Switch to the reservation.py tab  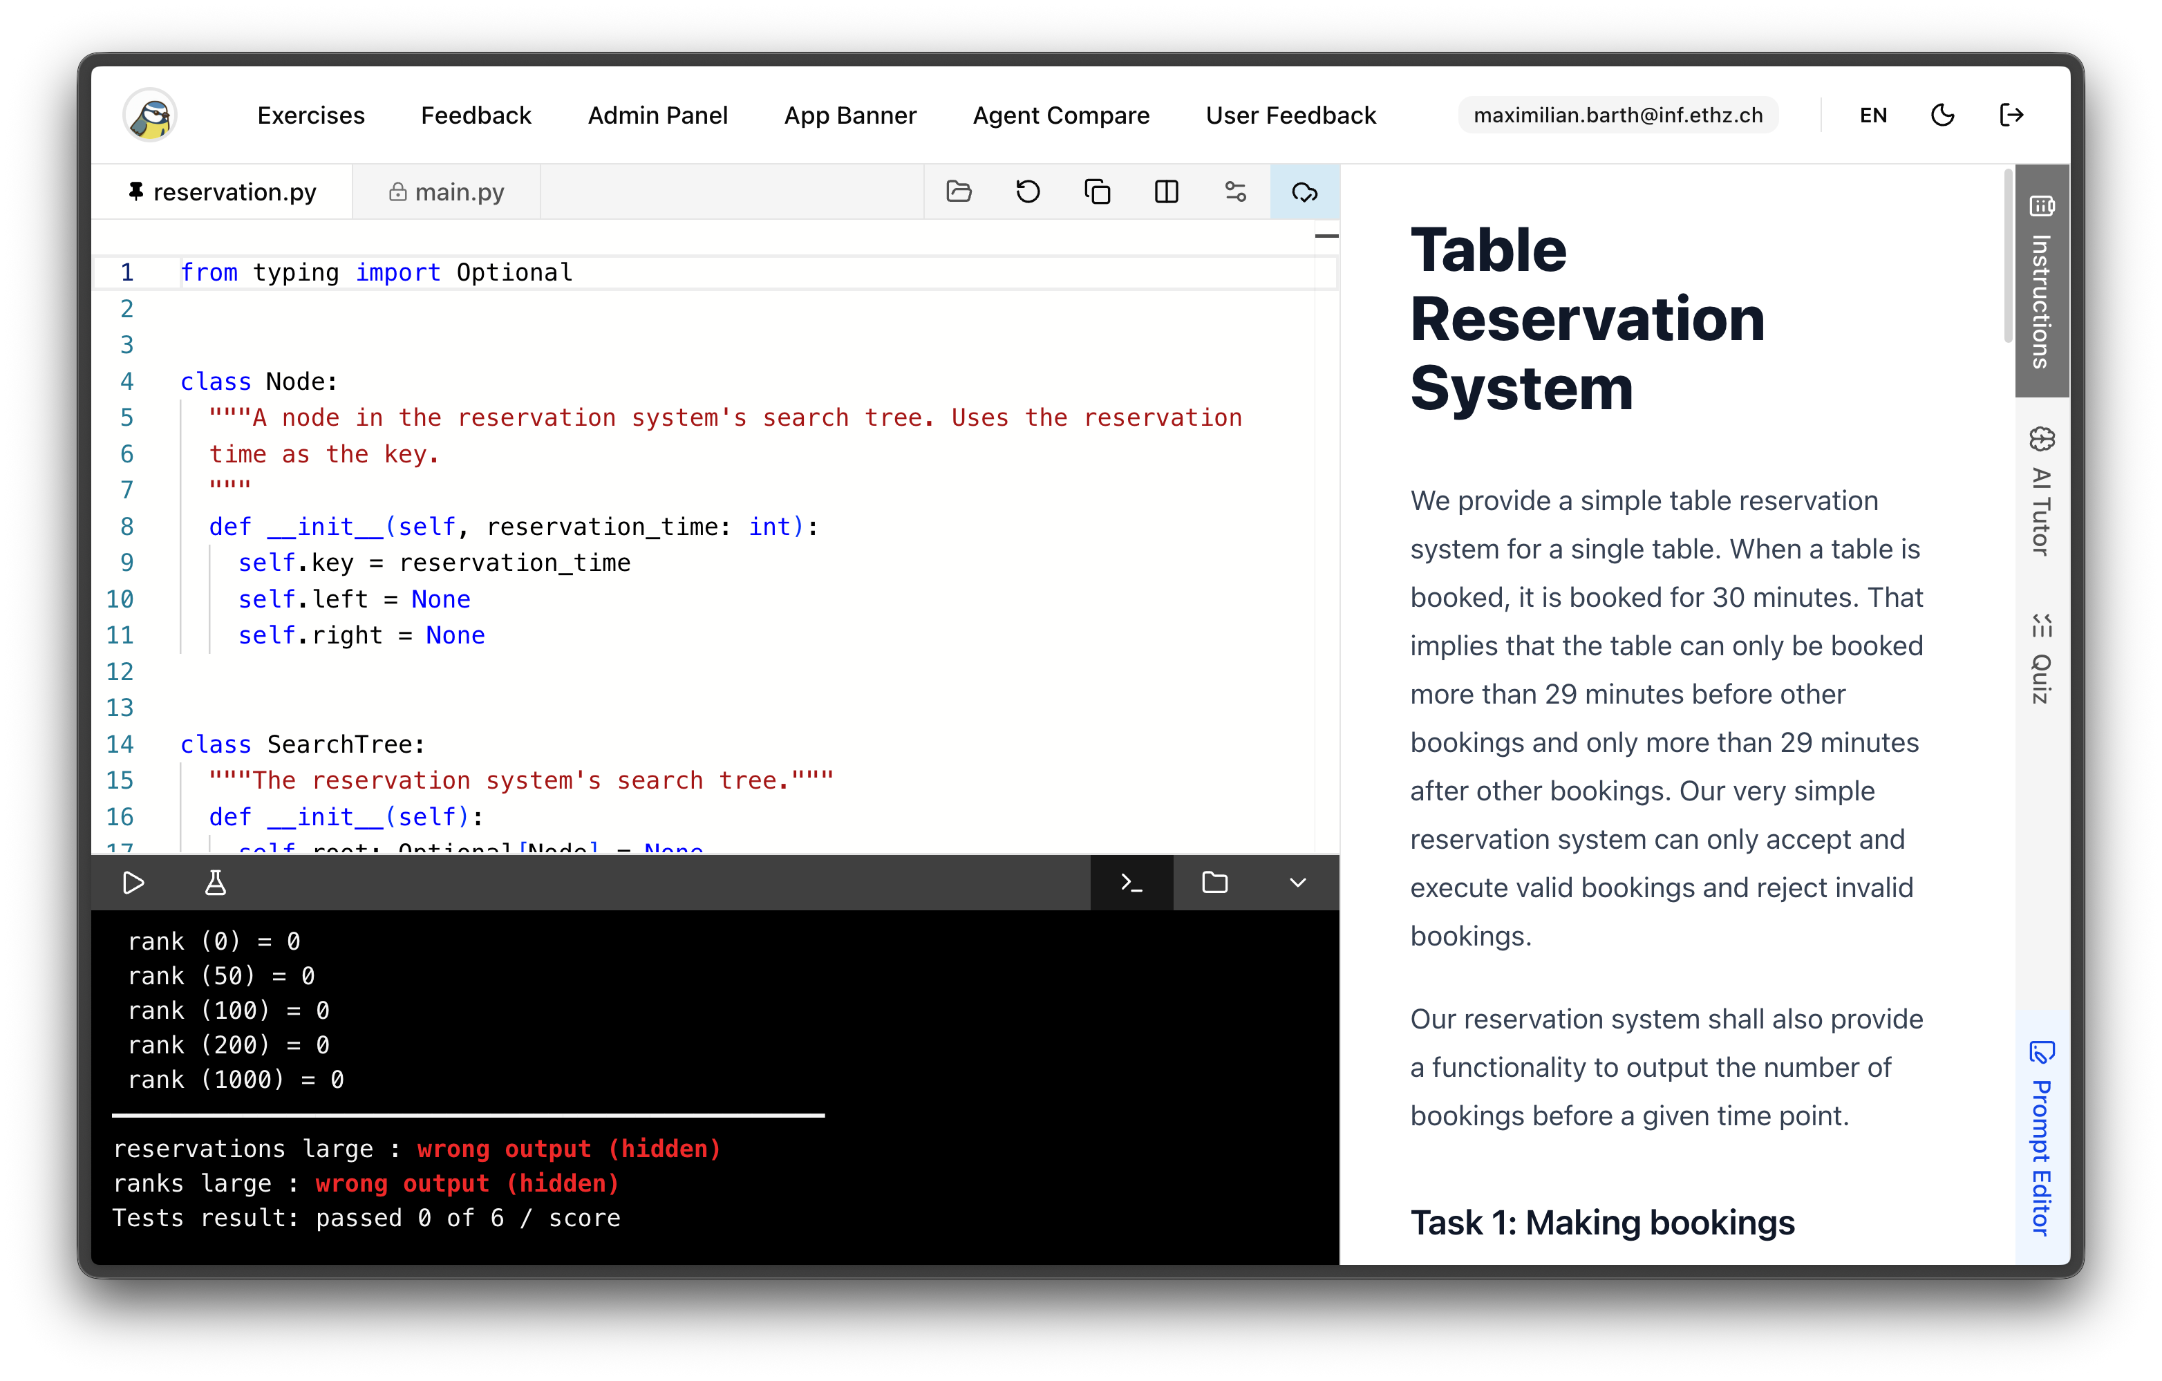pos(223,191)
